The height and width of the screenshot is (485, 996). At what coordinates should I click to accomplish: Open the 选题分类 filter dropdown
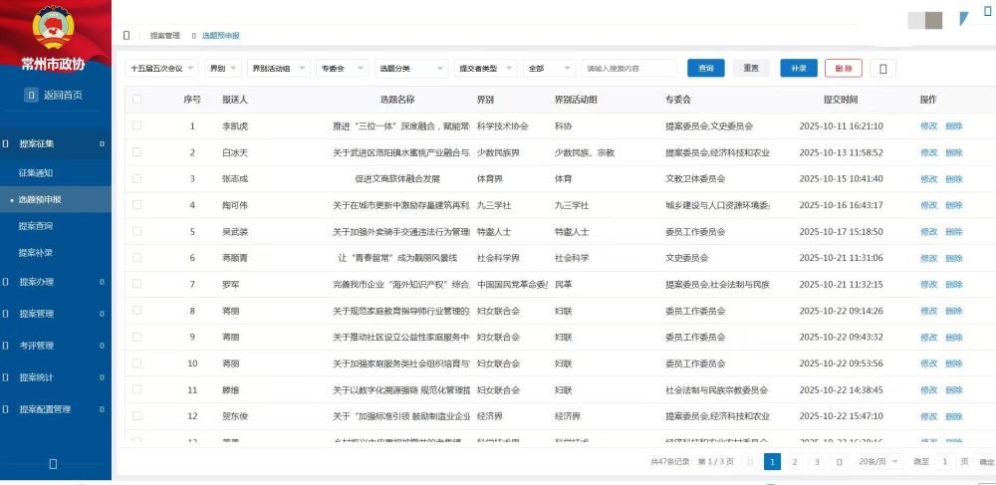click(409, 69)
